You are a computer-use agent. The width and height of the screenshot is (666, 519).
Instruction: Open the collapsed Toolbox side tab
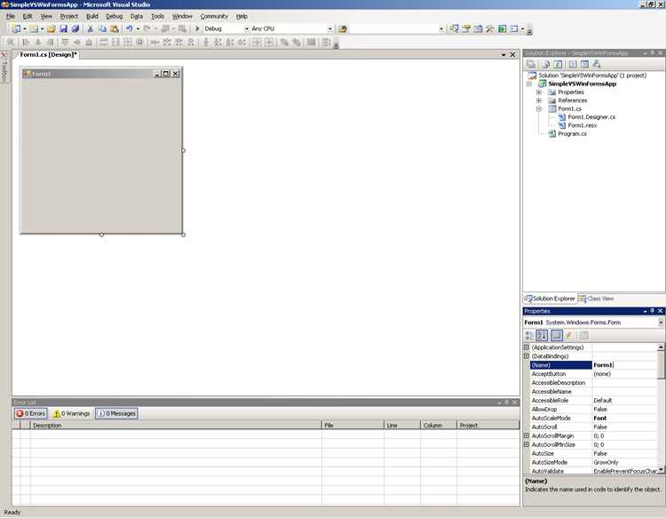tap(4, 68)
